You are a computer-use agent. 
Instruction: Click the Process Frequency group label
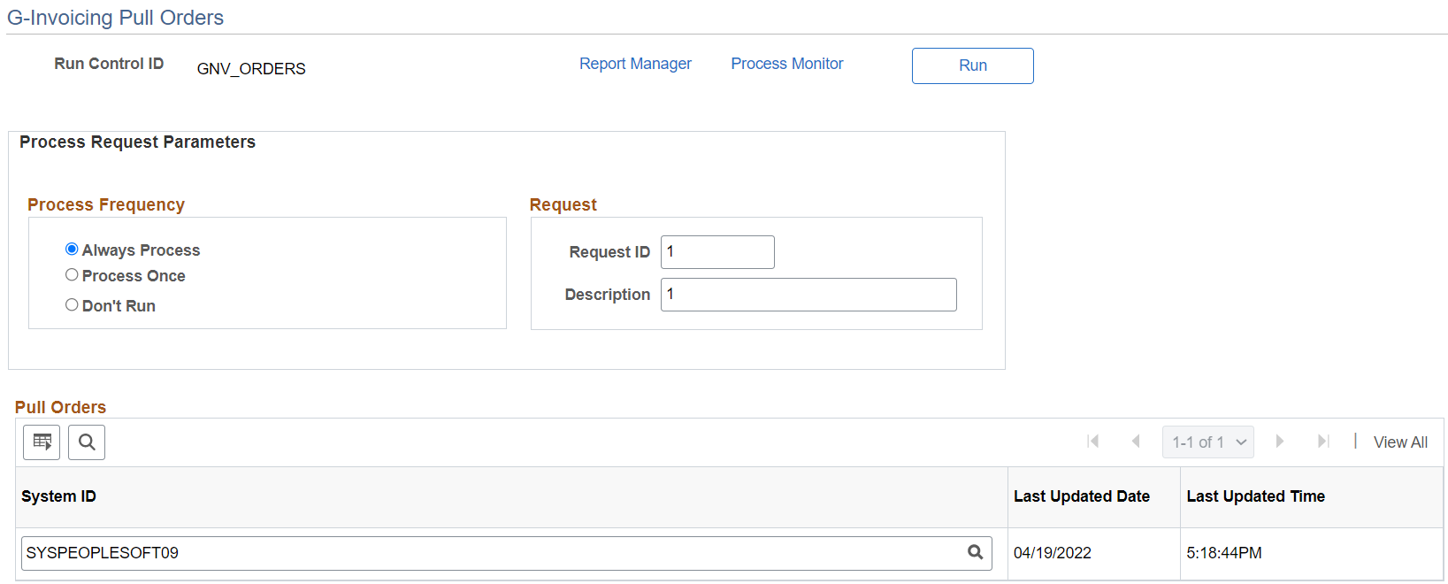click(x=106, y=204)
